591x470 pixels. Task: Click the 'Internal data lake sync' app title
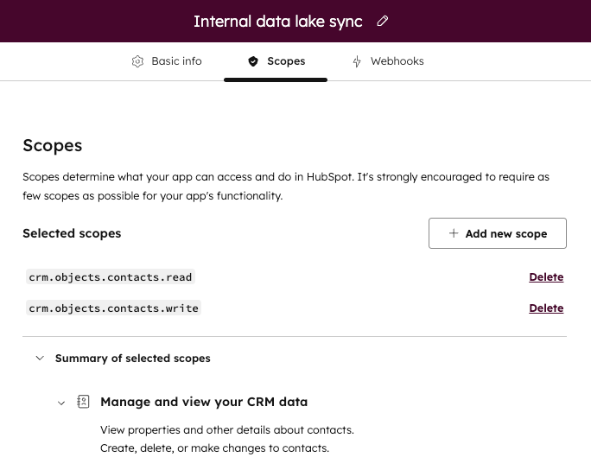pyautogui.click(x=278, y=21)
